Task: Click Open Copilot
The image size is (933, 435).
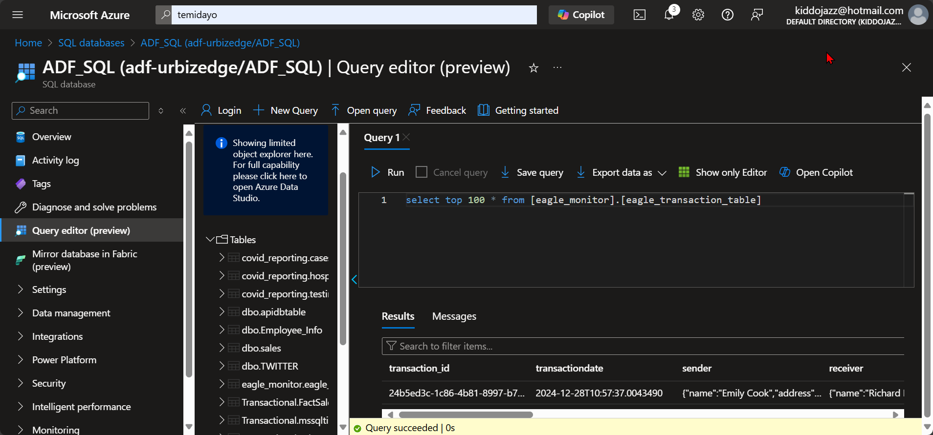Action: [816, 172]
